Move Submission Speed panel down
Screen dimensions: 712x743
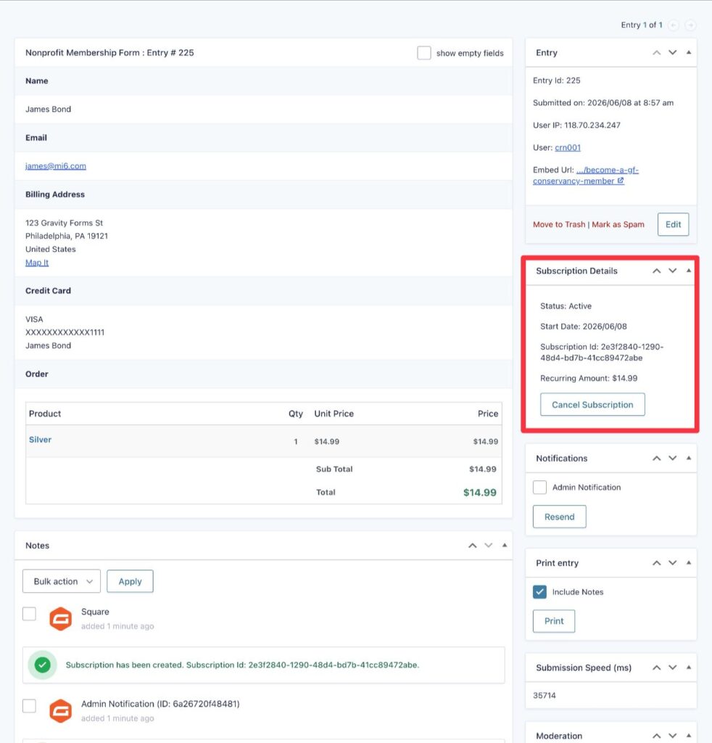pyautogui.click(x=673, y=668)
